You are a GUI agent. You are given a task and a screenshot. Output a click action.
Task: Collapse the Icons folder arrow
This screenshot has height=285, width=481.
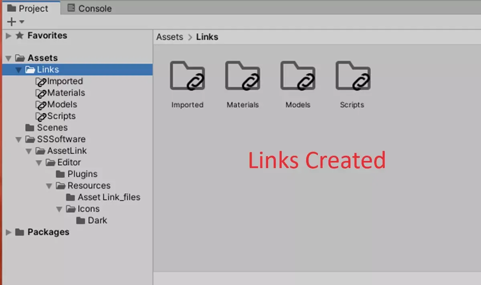[59, 209]
